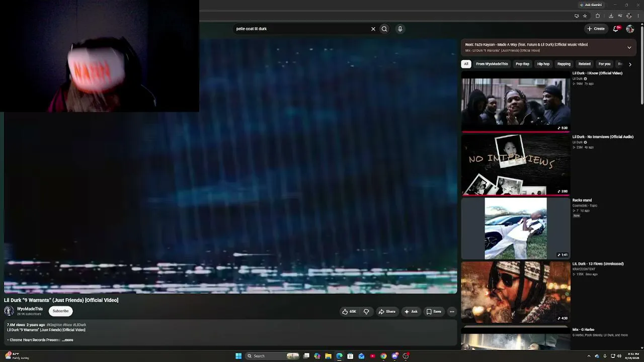The width and height of the screenshot is (644, 362).
Task: Open Microsoft Edge from the taskbar
Action: point(339,356)
